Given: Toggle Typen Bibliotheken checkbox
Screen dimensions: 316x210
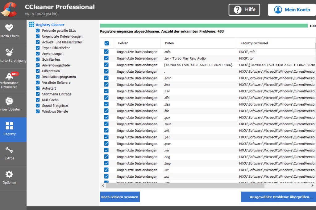Looking at the screenshot, I should point(38,48).
